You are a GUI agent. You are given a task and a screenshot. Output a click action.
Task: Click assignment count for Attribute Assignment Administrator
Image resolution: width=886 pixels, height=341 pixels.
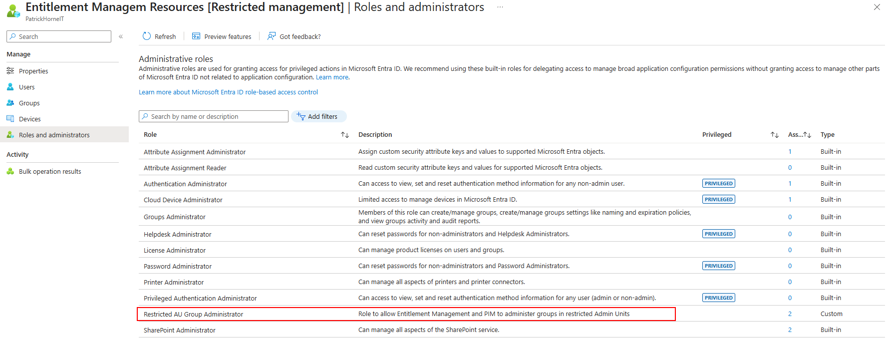click(x=790, y=152)
